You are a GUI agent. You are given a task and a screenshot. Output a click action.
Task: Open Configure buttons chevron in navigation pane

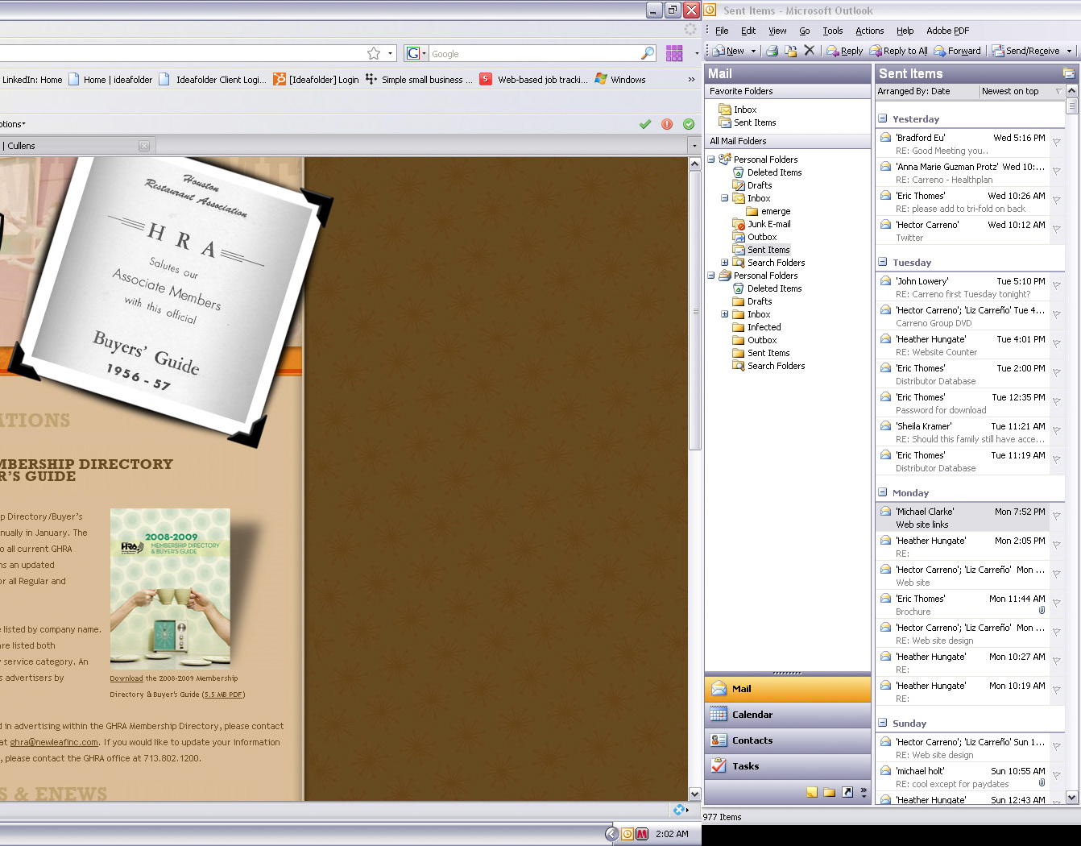864,792
